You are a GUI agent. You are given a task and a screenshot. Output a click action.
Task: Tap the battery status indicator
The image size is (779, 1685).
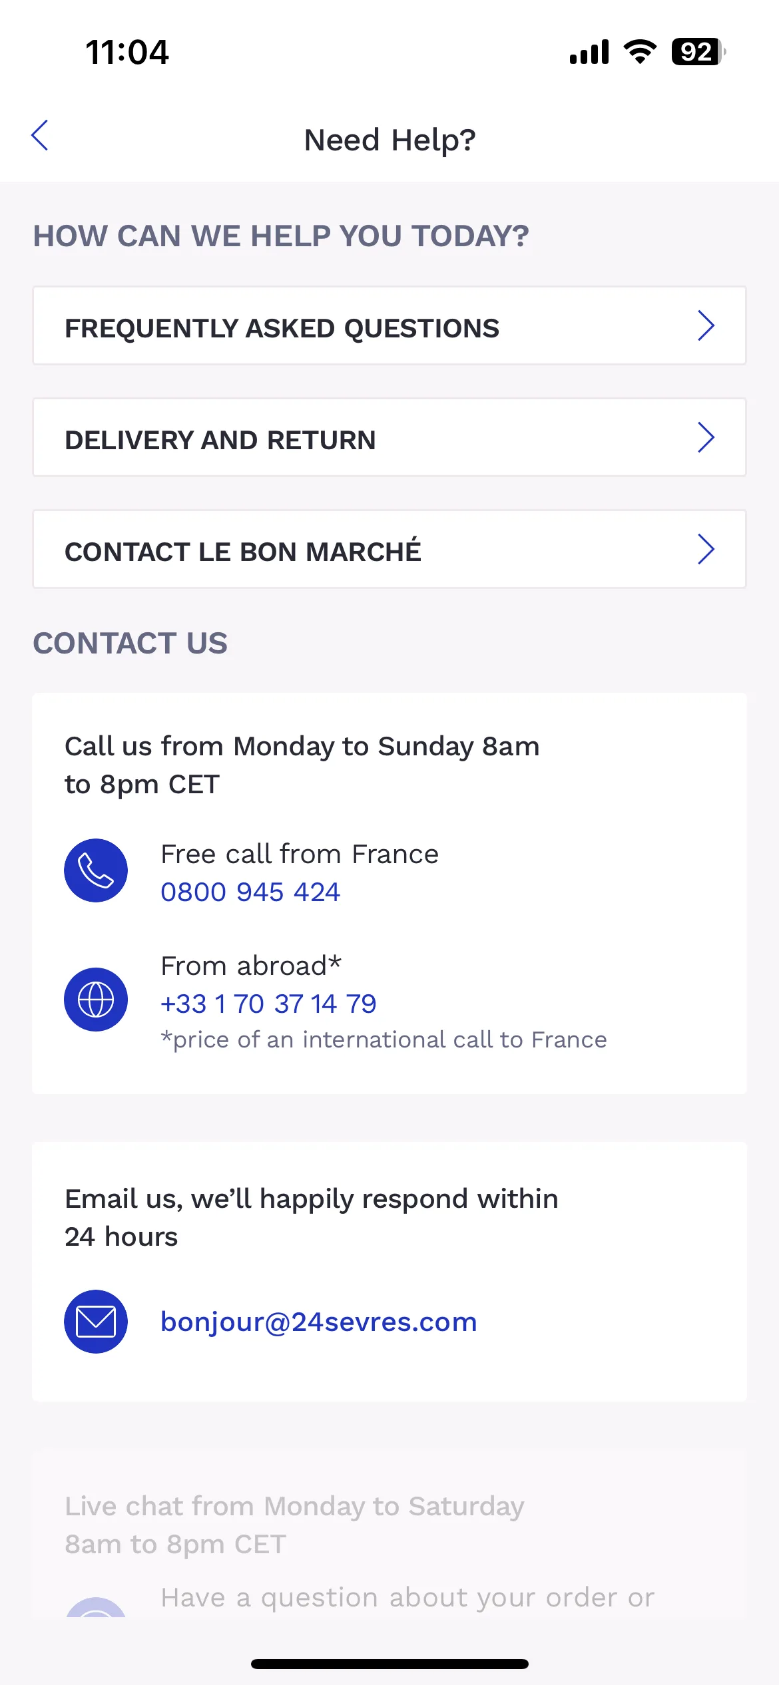(698, 52)
